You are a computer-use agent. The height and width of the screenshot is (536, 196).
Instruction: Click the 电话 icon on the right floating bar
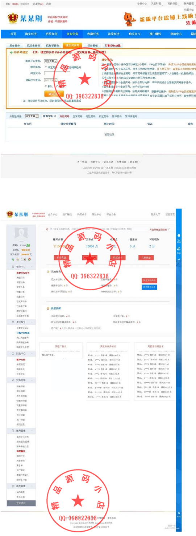179,250
